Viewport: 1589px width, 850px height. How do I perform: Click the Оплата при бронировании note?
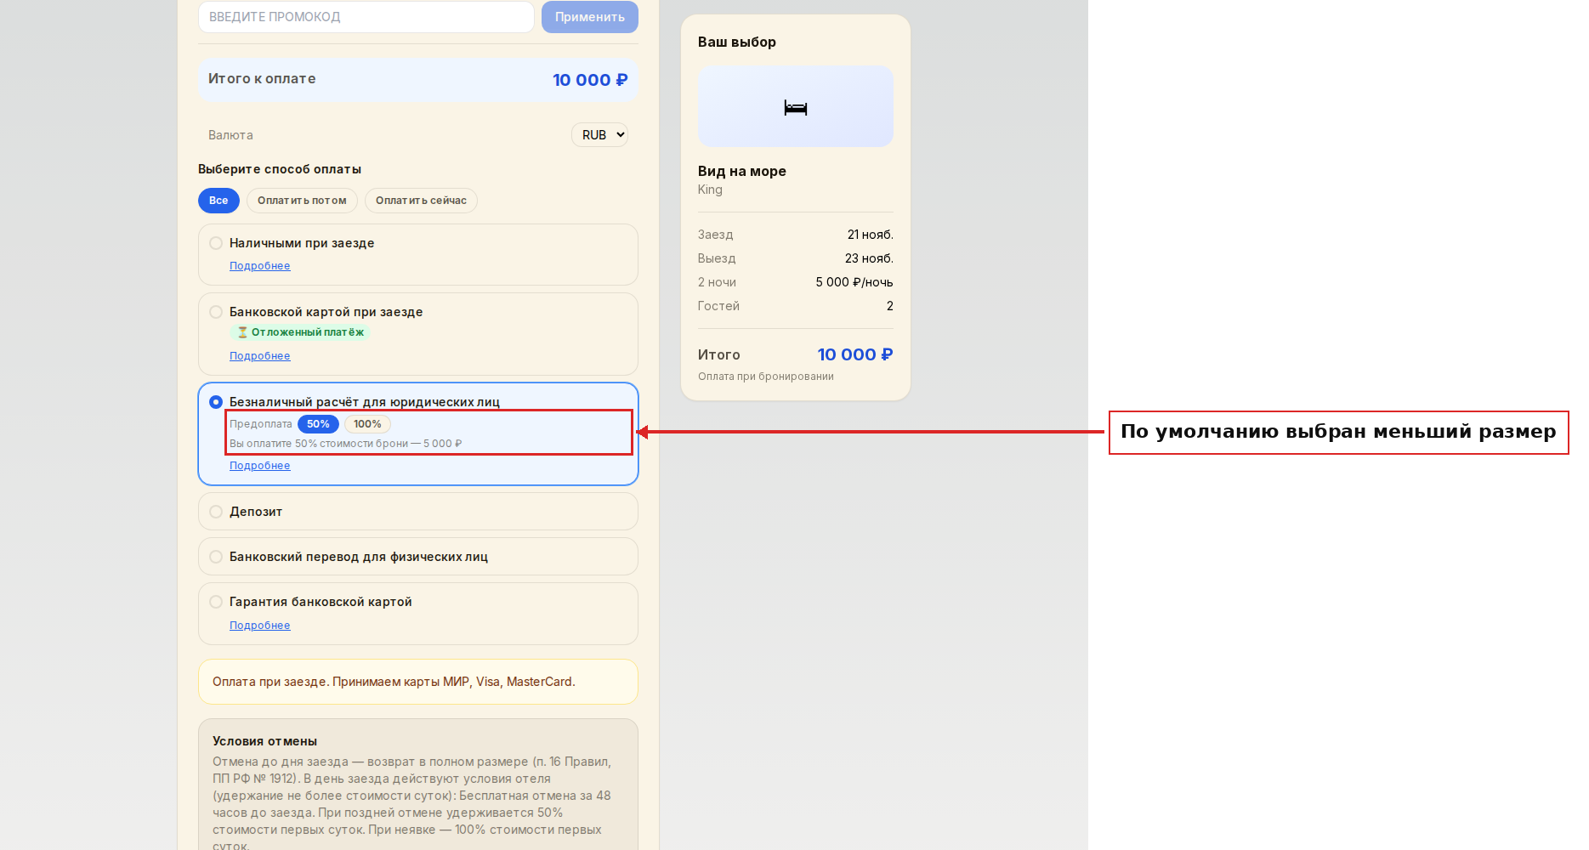pos(766,377)
